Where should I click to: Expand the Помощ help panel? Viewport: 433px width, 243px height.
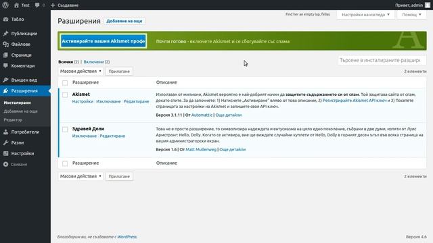411,15
